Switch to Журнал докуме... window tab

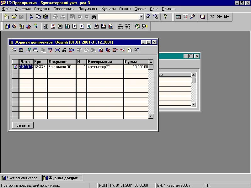(62, 178)
